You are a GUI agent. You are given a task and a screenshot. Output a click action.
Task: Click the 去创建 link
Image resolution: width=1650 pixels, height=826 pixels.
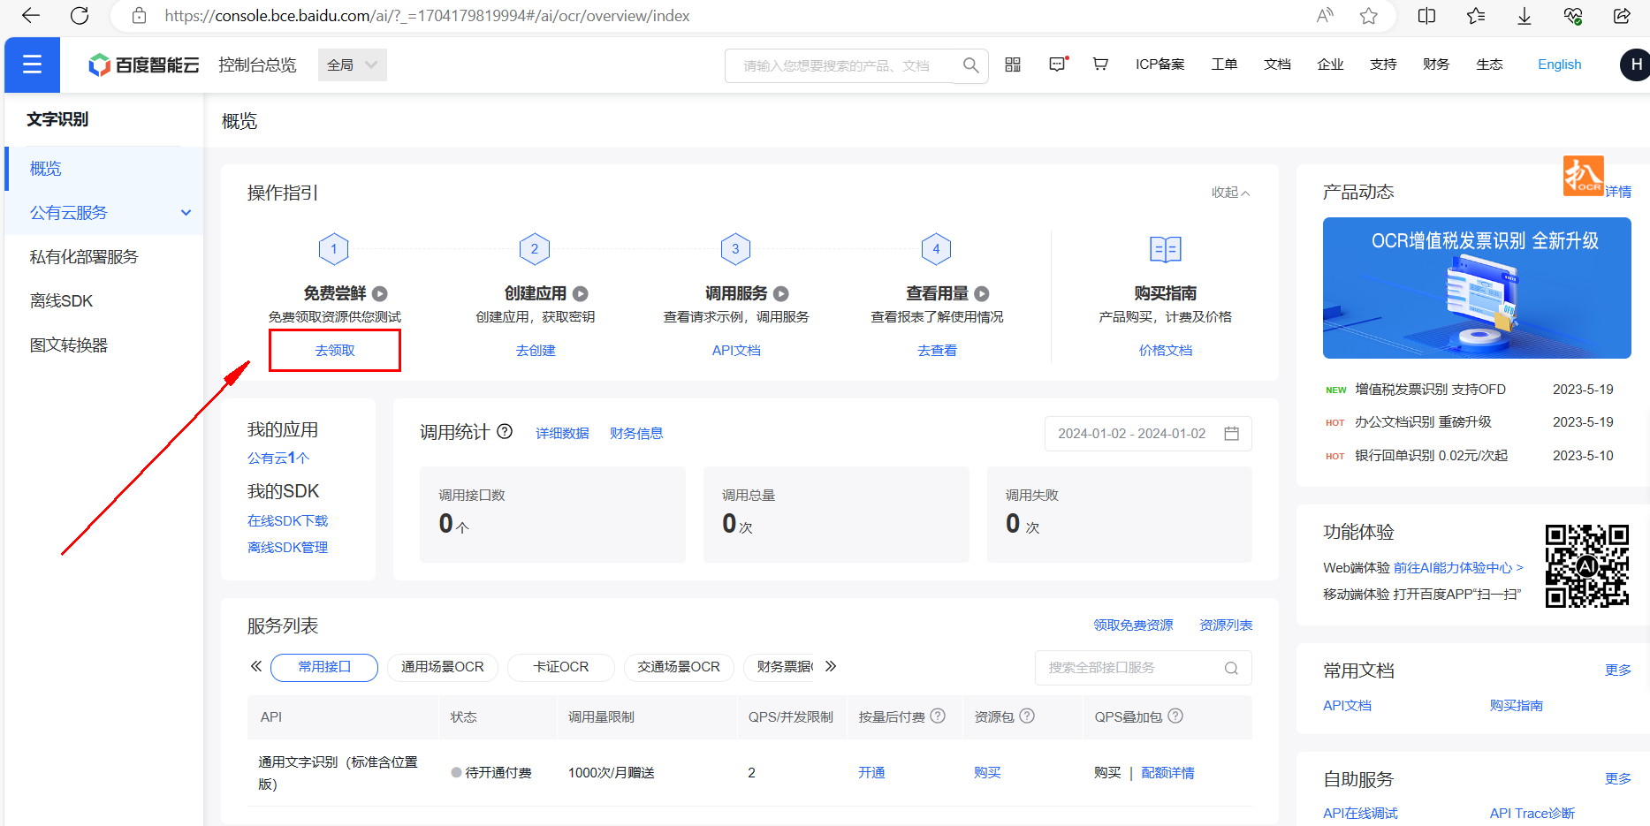pos(536,351)
